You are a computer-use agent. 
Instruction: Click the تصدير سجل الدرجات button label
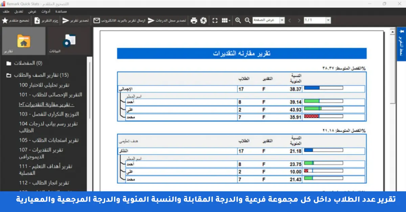(x=171, y=21)
